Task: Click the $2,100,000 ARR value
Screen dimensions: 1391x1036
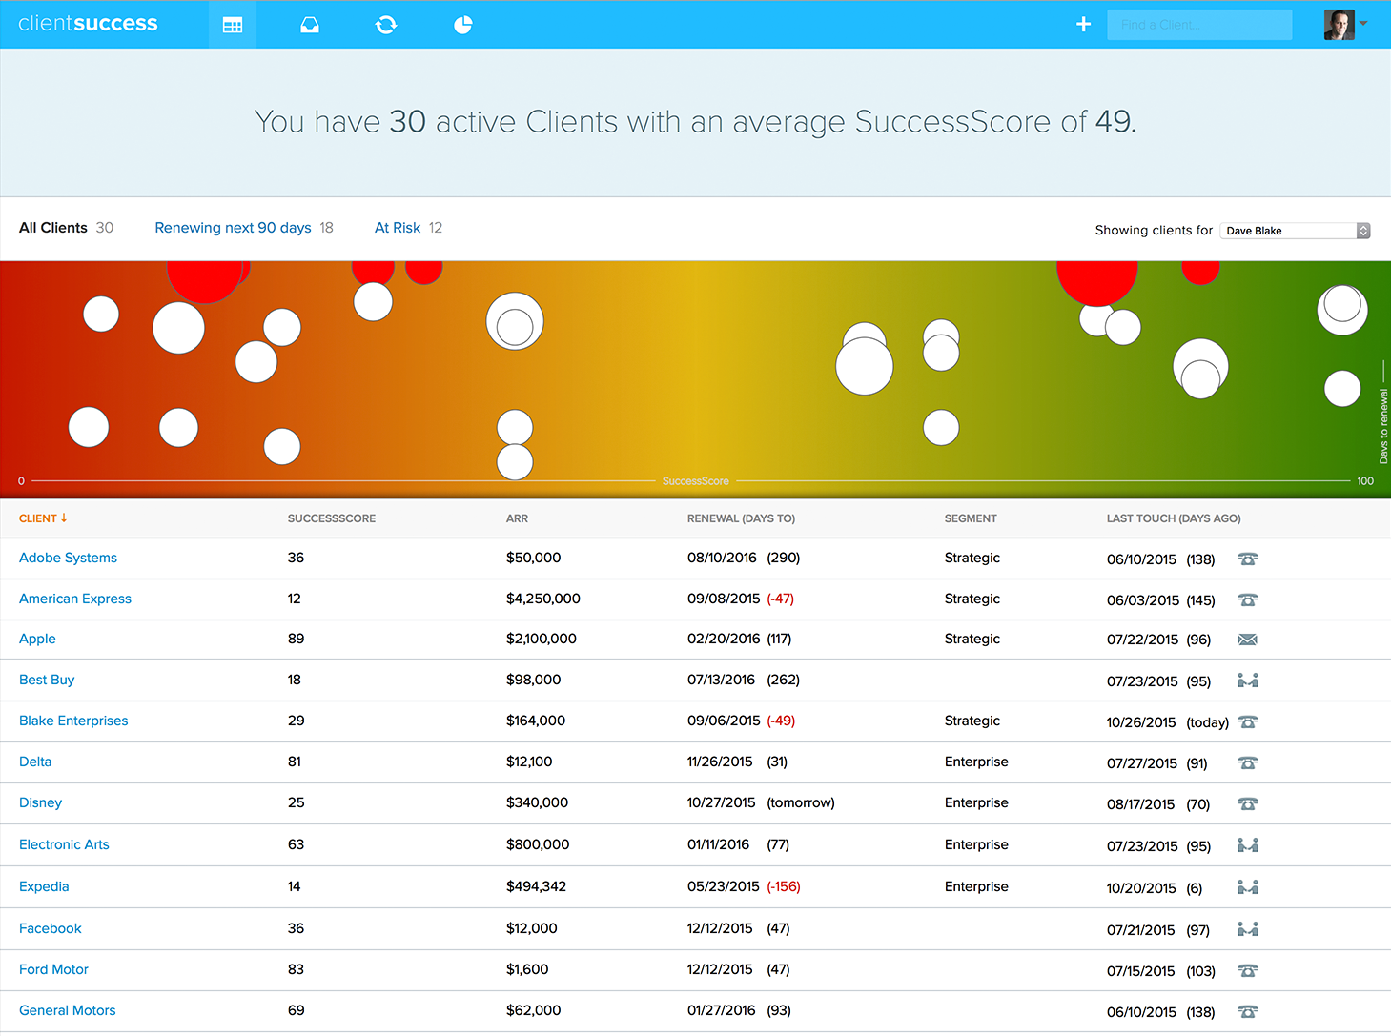Action: (x=541, y=639)
